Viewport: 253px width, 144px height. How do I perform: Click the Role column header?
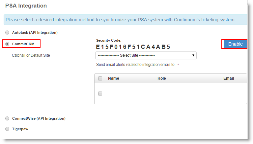click(x=161, y=78)
